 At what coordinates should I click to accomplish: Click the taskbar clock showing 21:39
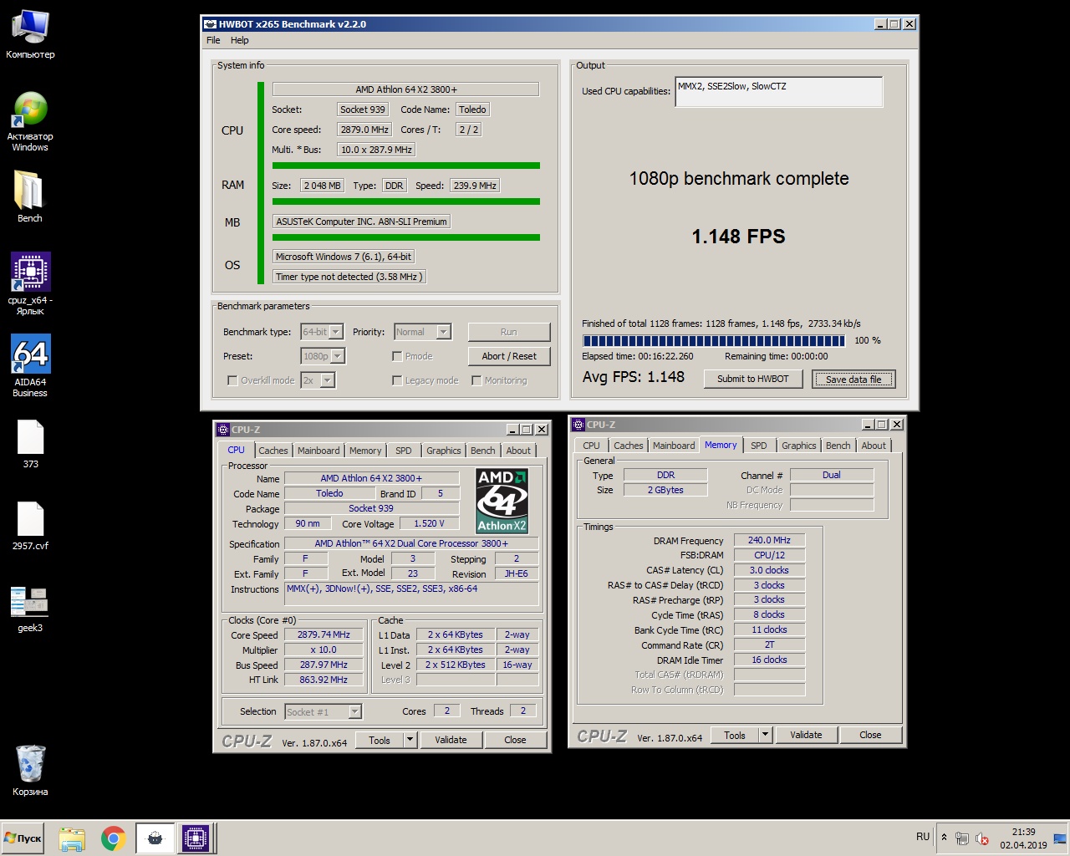click(x=1023, y=838)
